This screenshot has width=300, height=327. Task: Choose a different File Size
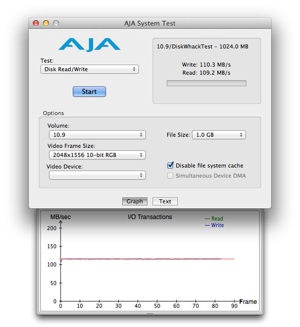pyautogui.click(x=219, y=135)
